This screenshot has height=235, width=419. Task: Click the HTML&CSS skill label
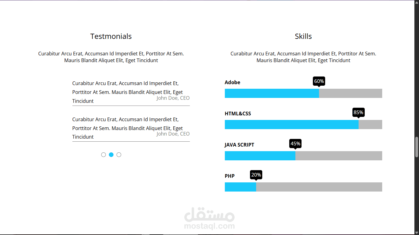point(238,114)
